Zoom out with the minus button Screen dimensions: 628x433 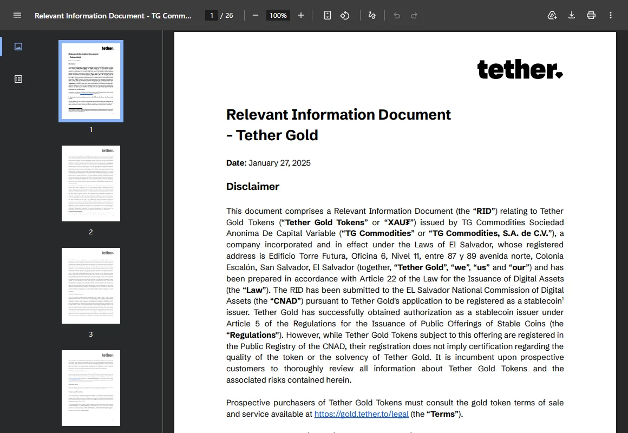point(256,15)
